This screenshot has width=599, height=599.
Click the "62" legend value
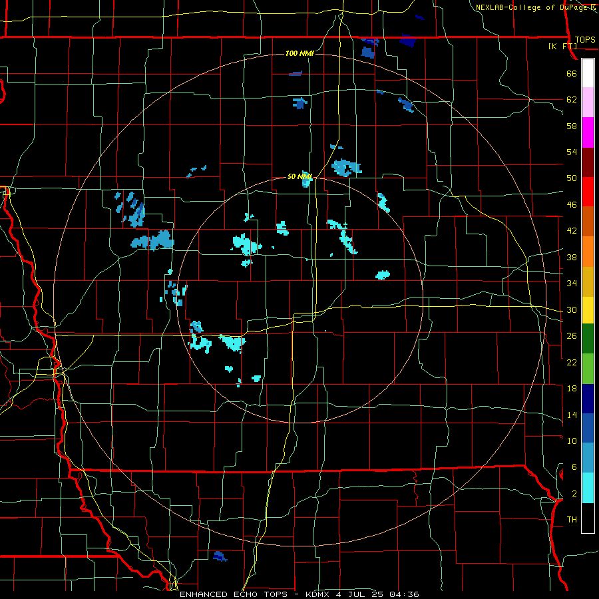click(x=572, y=100)
